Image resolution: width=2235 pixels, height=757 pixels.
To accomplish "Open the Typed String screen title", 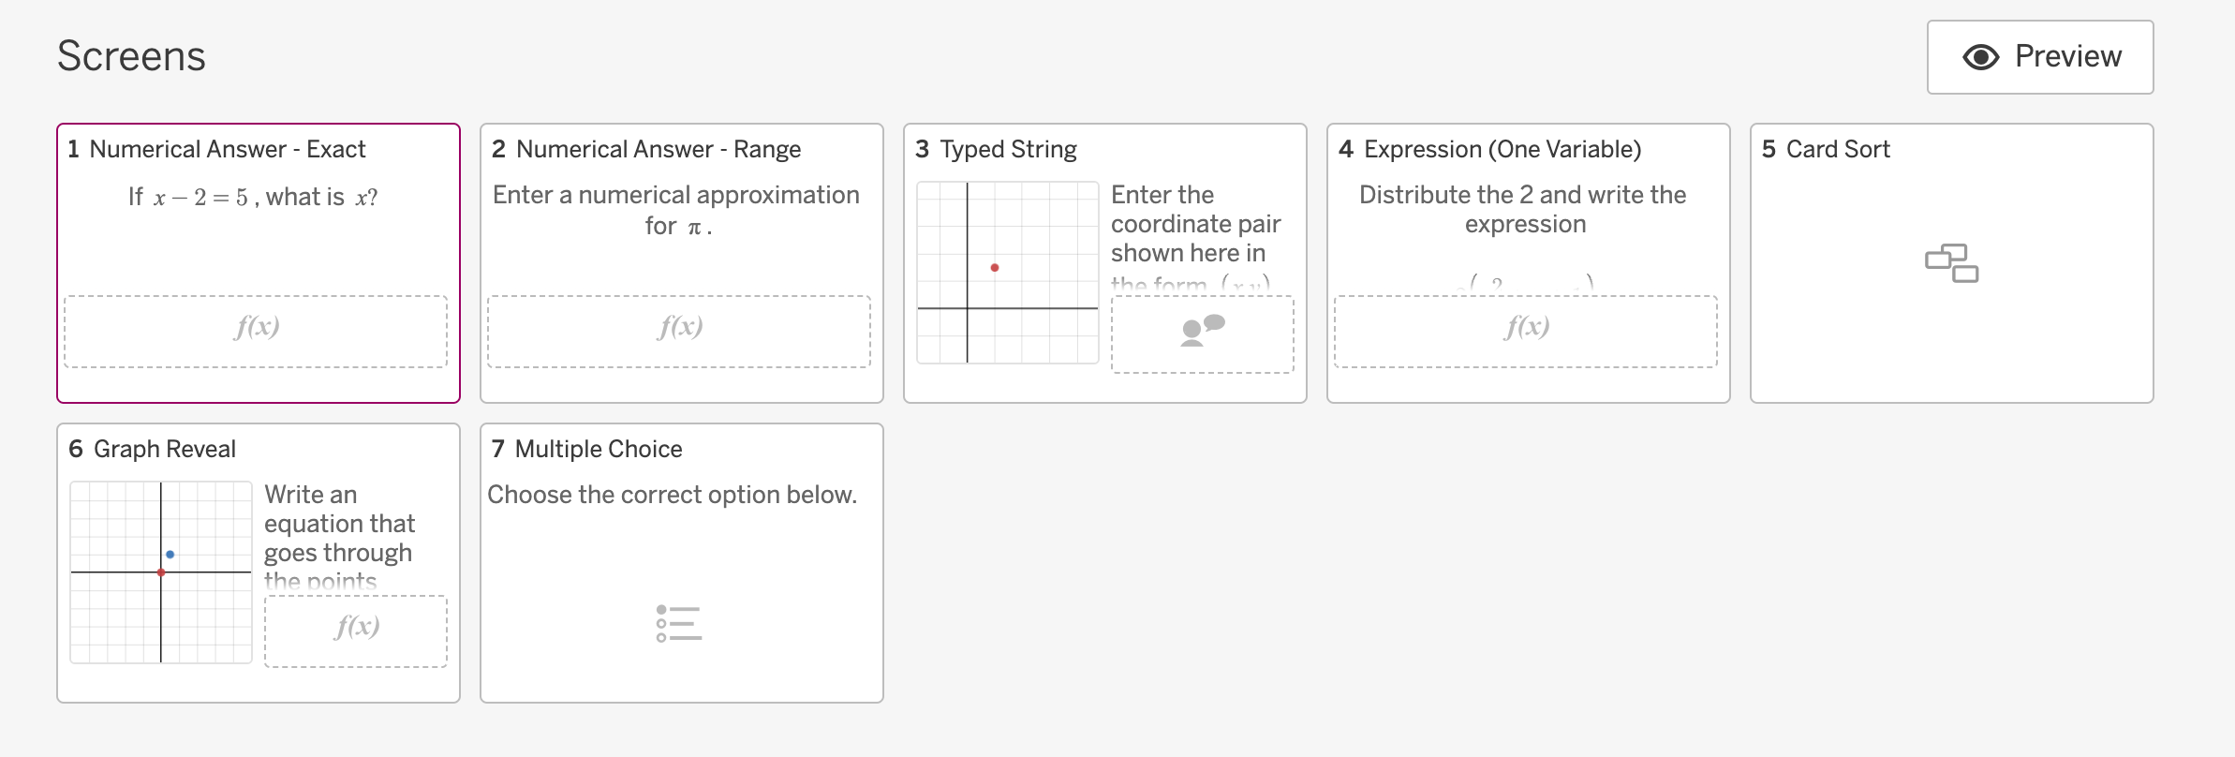I will (x=1008, y=149).
